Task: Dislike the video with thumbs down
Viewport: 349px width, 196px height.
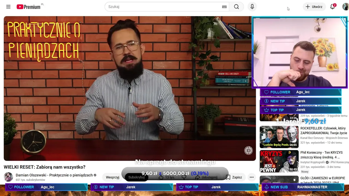Action: click(x=184, y=177)
